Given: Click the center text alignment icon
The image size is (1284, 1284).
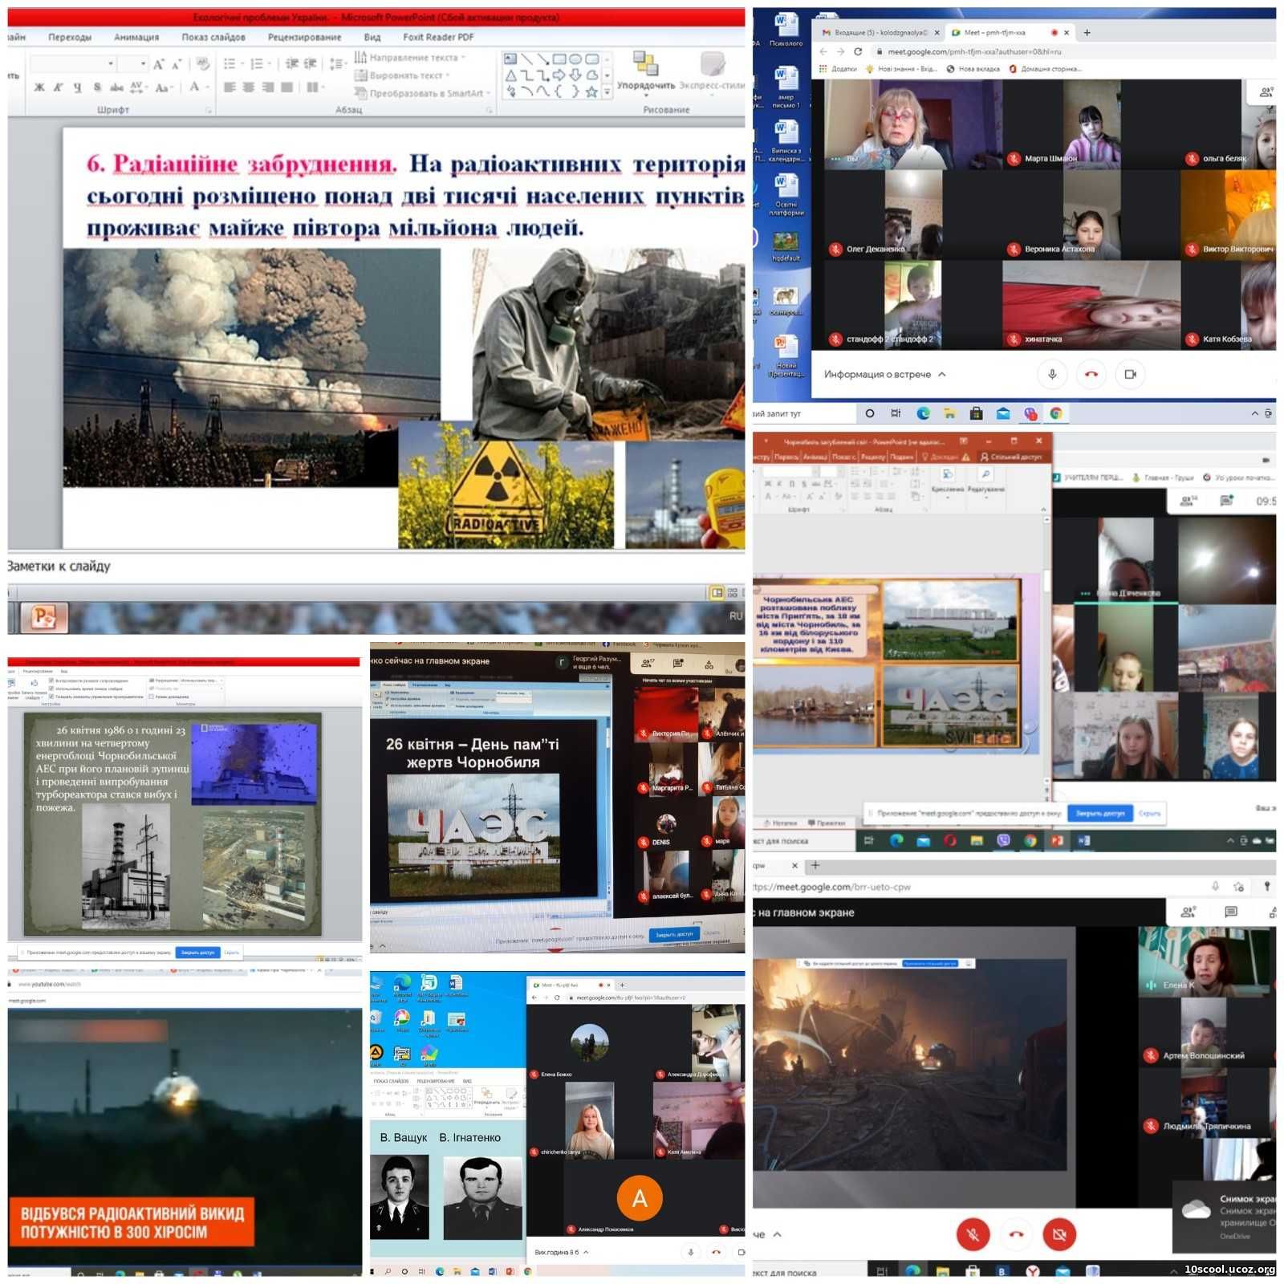Looking at the screenshot, I should point(249,87).
